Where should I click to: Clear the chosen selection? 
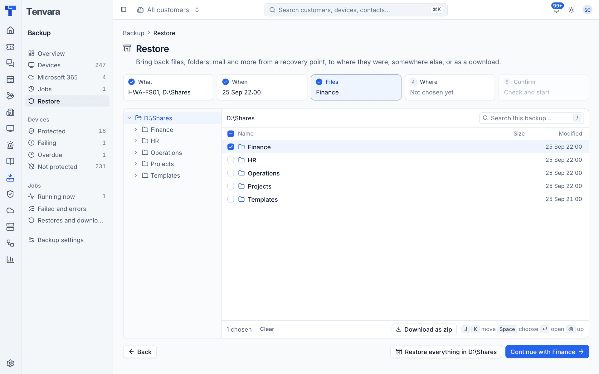(x=267, y=329)
